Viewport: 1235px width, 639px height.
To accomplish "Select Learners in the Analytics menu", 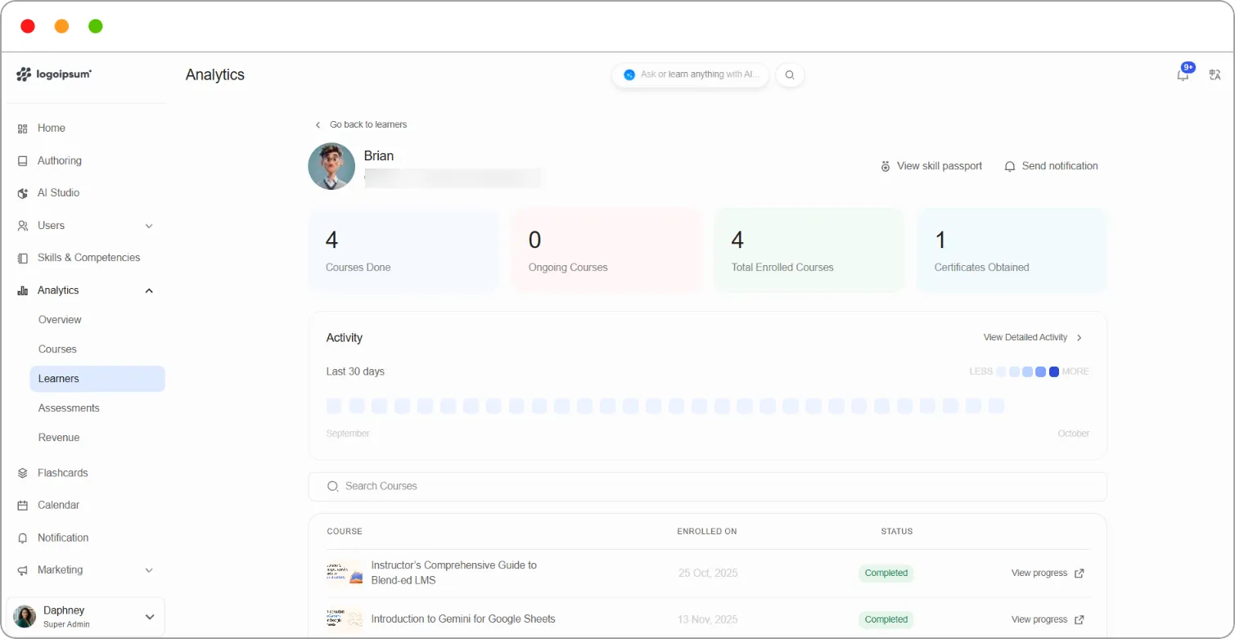I will coord(97,379).
